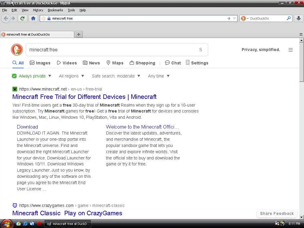Launch Internet Explorer from quick launch
Screen dimensions: 304x228
(x=25, y=224)
